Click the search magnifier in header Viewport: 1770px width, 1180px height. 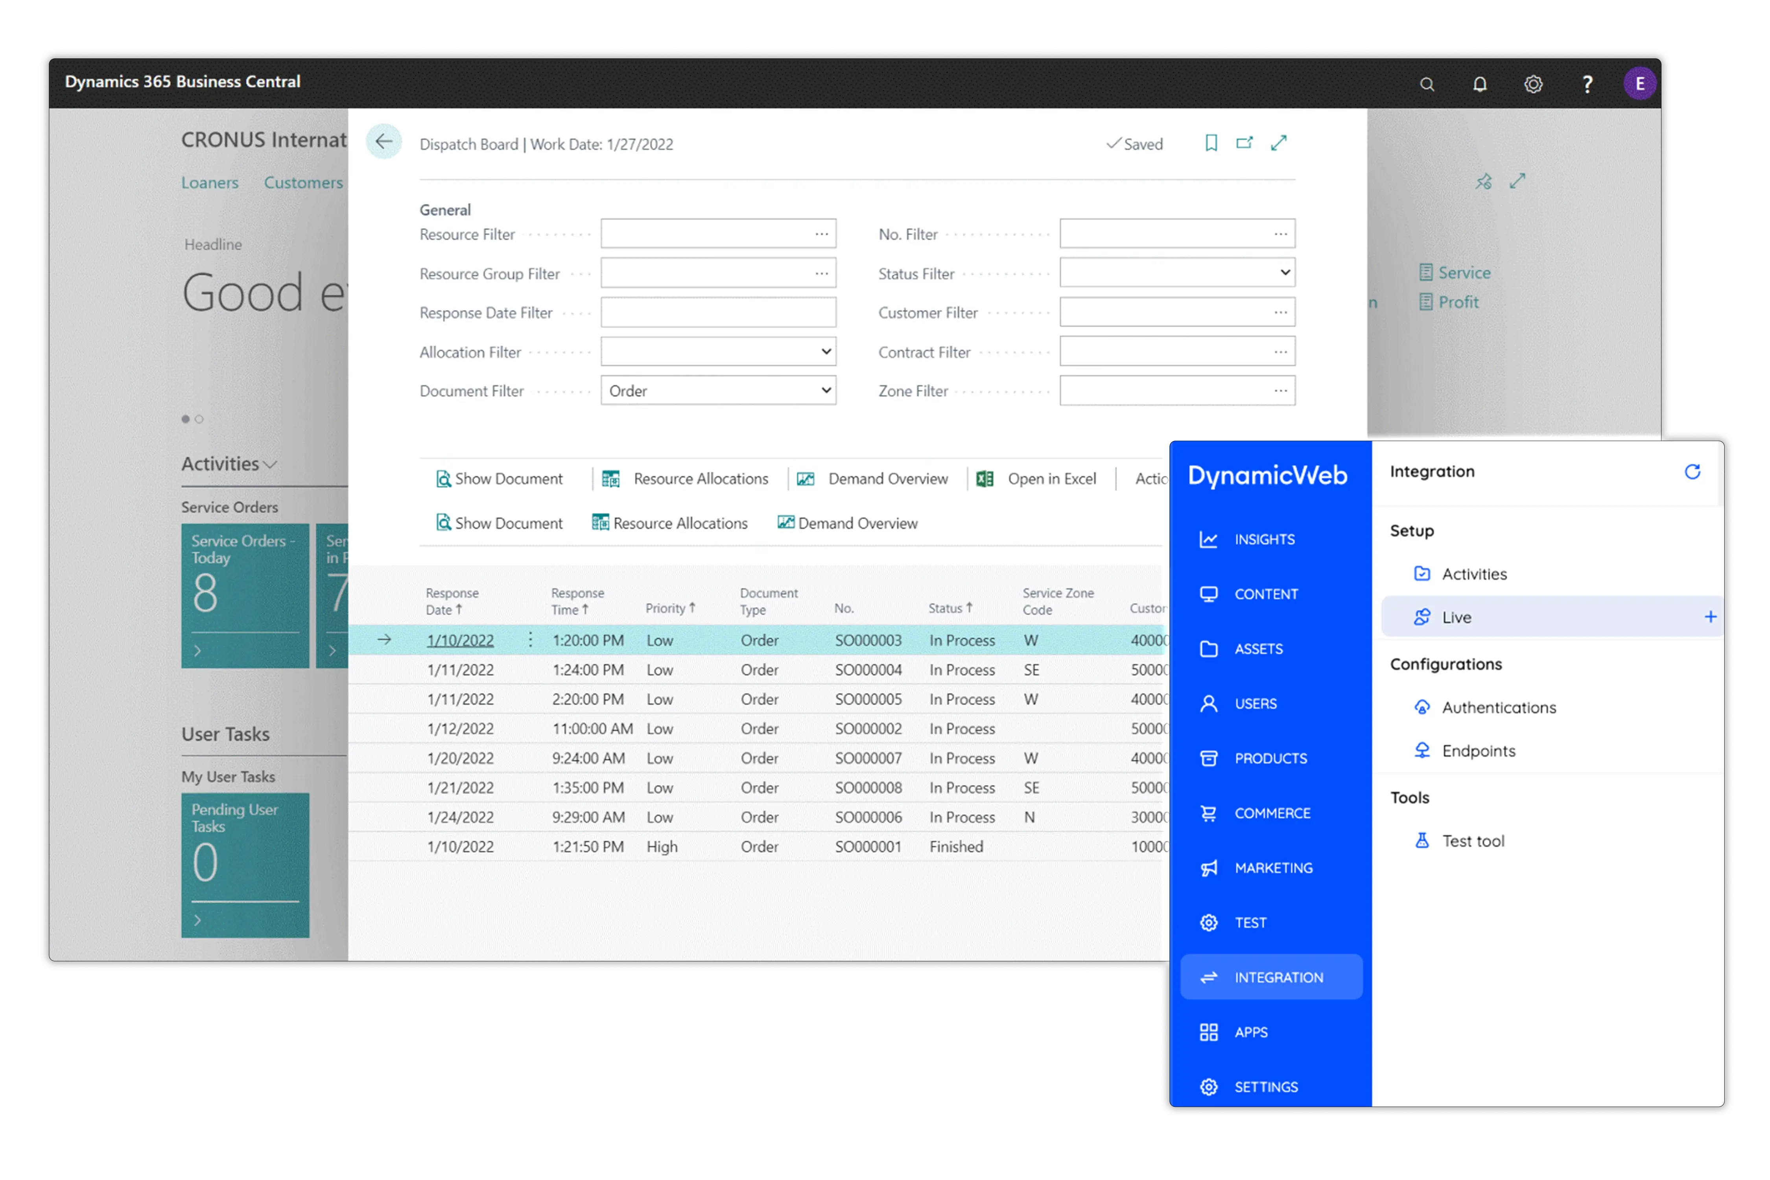1426,84
